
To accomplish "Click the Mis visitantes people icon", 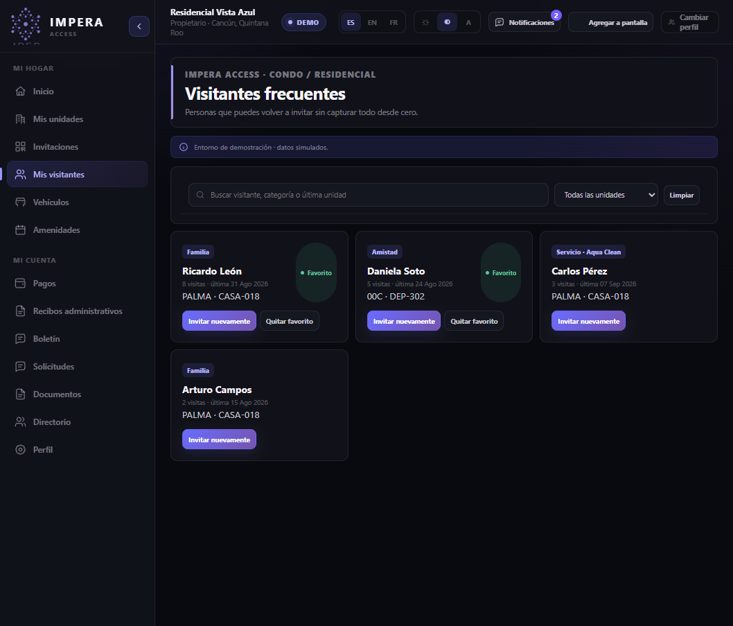I will [20, 174].
